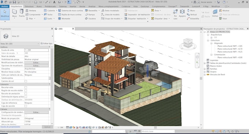Click the Properties panel vertical scrollbar
The width and height of the screenshot is (249, 134).
[x=52, y=74]
